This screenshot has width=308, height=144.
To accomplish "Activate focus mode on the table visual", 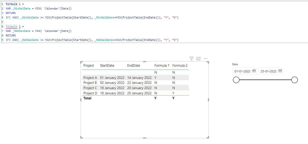I will (x=199, y=59).
